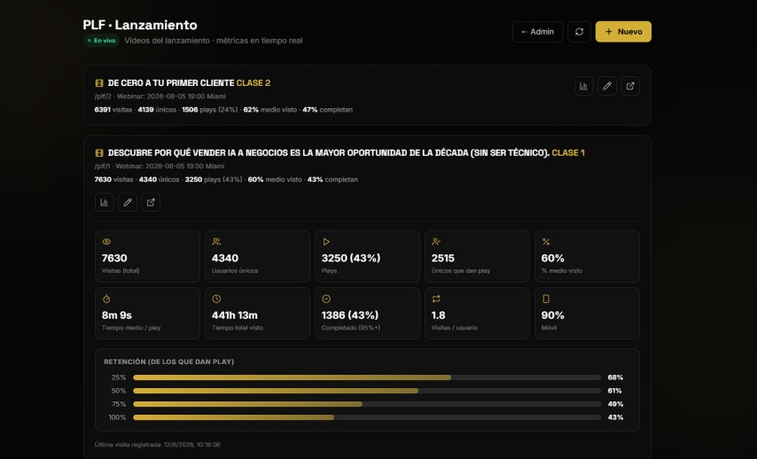
Task: Click the En vivo status badge
Action: 101,41
